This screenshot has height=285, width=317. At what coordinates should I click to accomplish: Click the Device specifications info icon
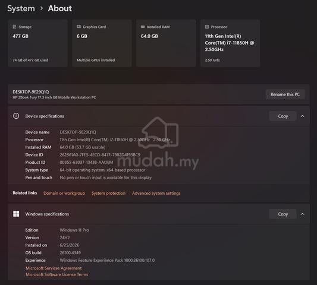click(x=16, y=116)
